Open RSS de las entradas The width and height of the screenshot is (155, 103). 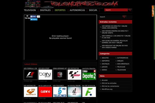coord(109,83)
